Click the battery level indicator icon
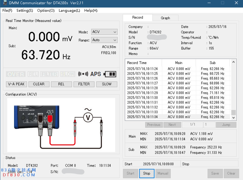Screen dimensions: 243x180 (x=110, y=74)
